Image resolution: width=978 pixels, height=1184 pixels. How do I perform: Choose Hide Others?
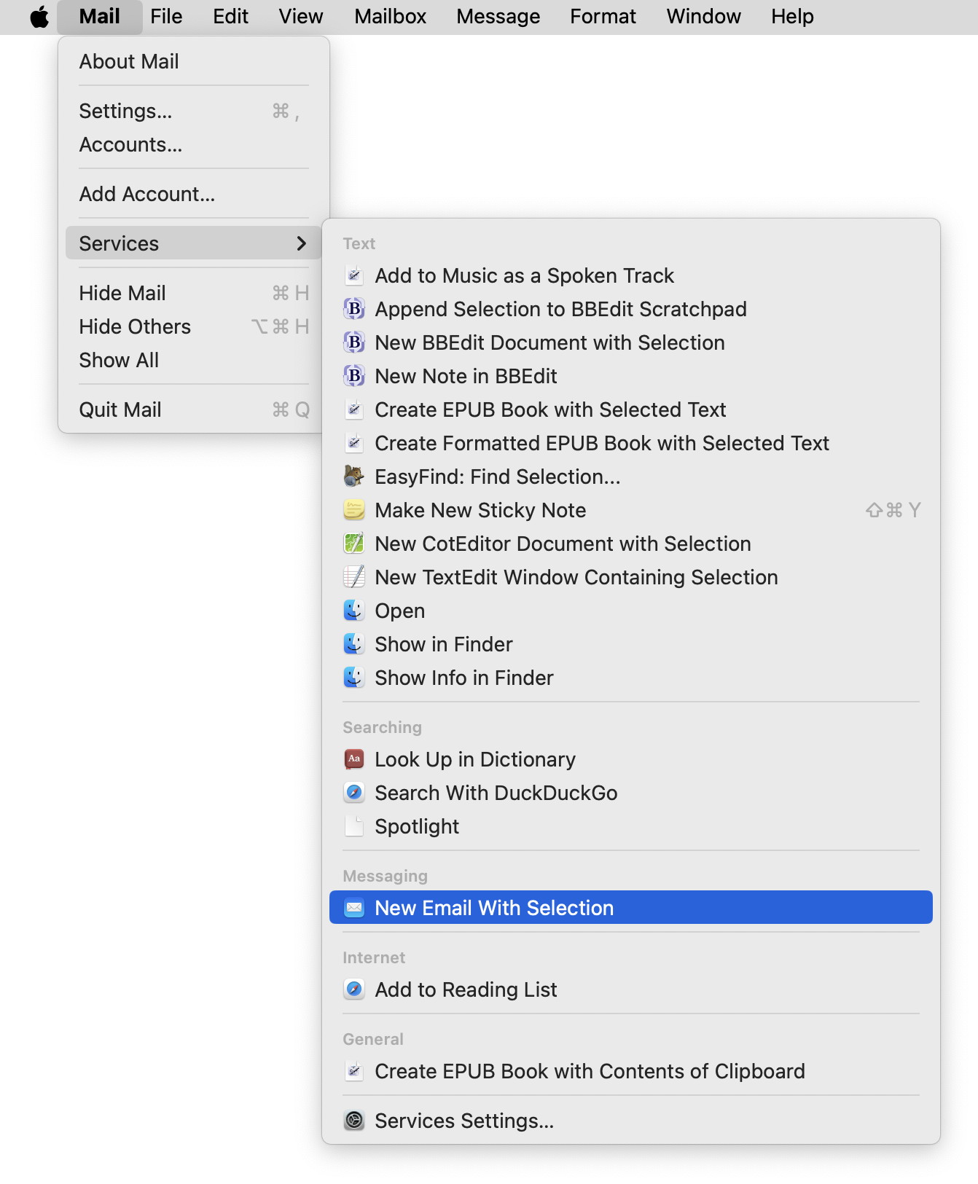click(x=194, y=326)
